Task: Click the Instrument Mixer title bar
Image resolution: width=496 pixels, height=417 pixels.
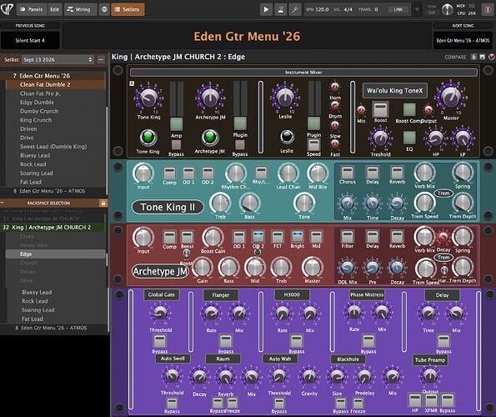Action: click(303, 73)
